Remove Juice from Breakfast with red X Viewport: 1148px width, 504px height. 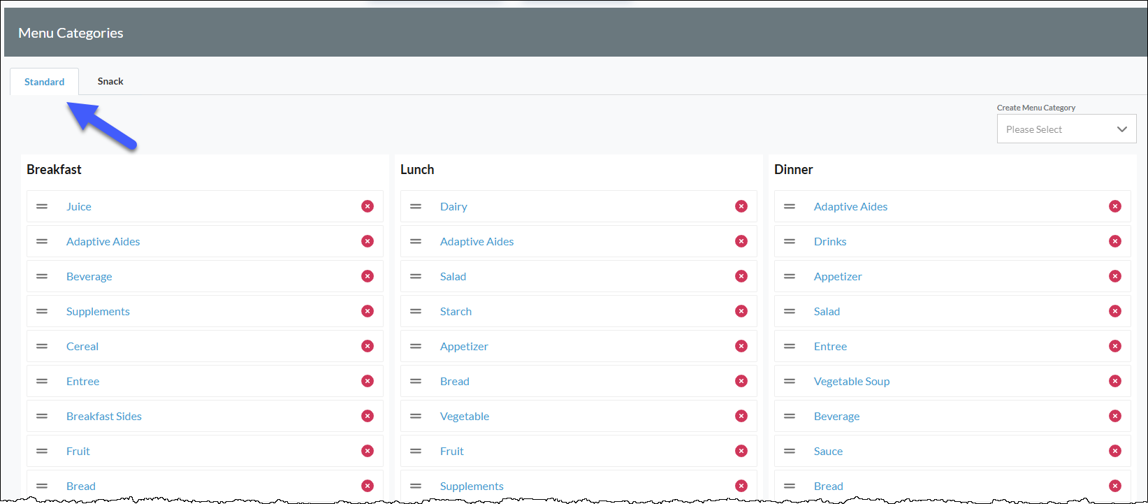tap(368, 206)
